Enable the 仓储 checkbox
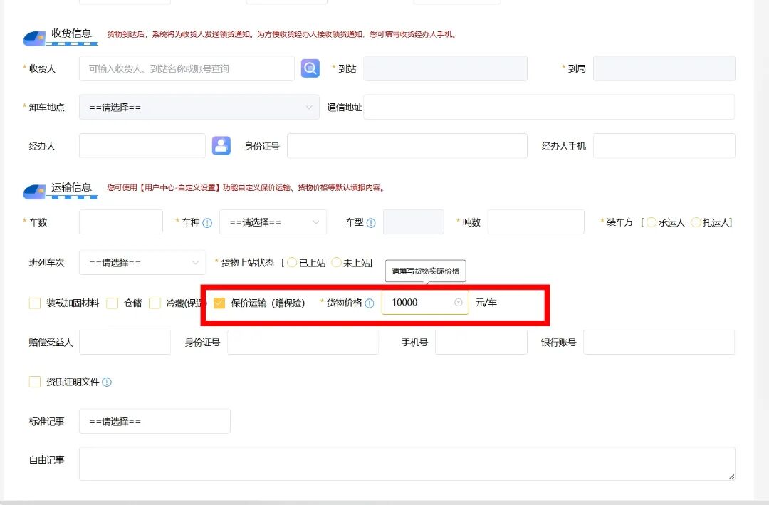This screenshot has width=769, height=505. 113,303
